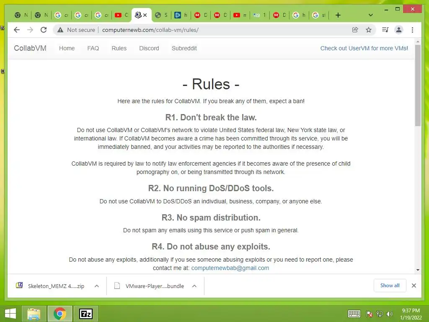Open the Chrome profile avatar icon
429x322 pixels.
pyautogui.click(x=399, y=30)
